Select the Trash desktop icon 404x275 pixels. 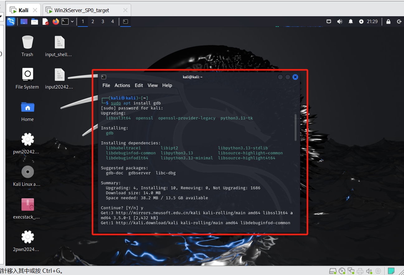point(27,46)
